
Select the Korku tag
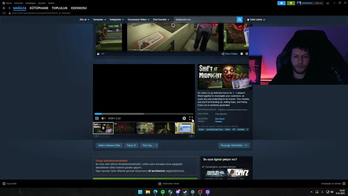pyautogui.click(x=201, y=130)
